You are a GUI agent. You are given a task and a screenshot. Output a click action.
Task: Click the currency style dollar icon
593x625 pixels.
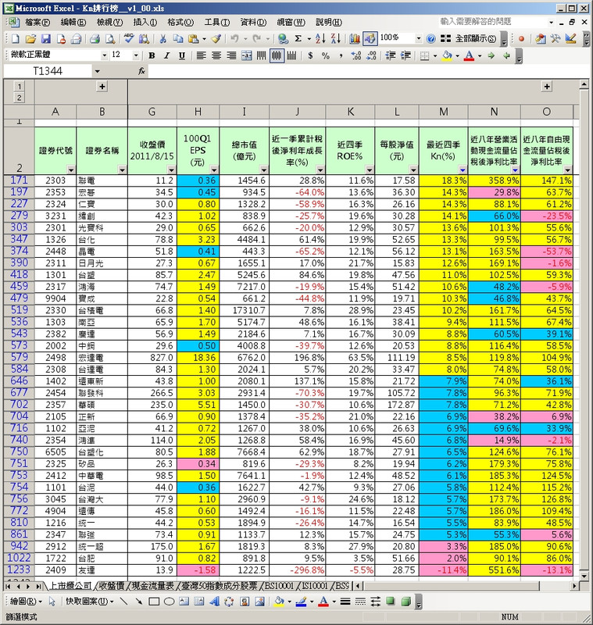(310, 55)
